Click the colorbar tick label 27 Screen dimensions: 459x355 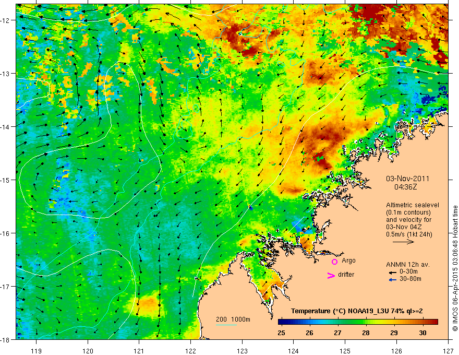pyautogui.click(x=337, y=333)
